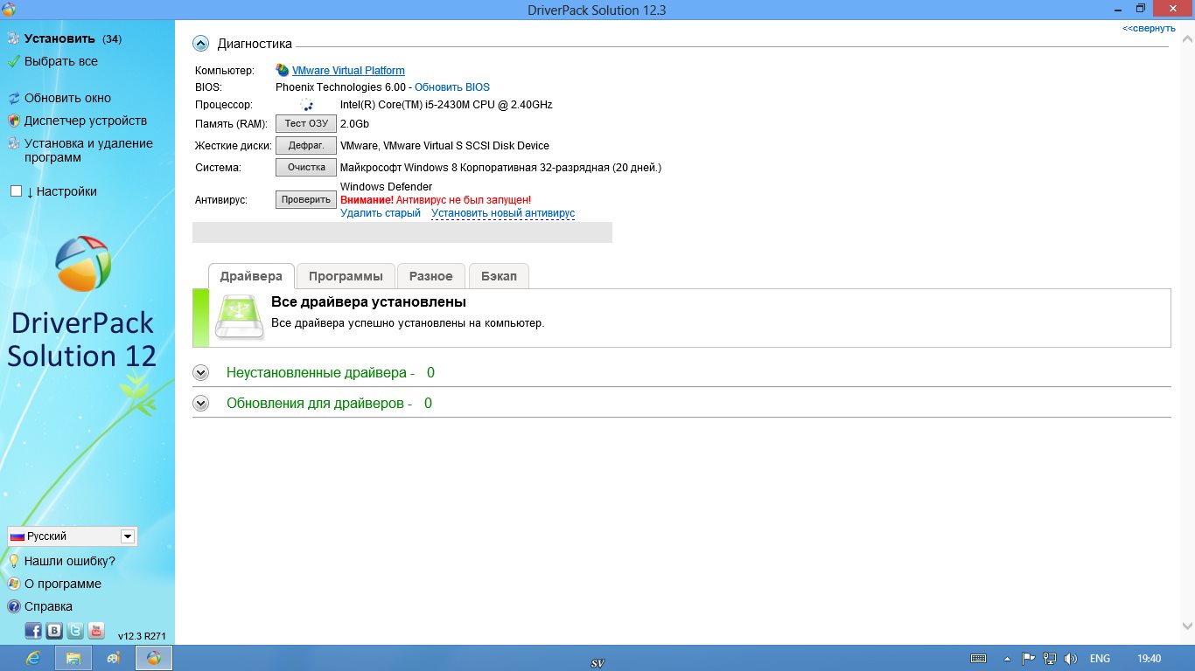Toggle the Настройки checkbox
1195x671 pixels.
pos(16,191)
